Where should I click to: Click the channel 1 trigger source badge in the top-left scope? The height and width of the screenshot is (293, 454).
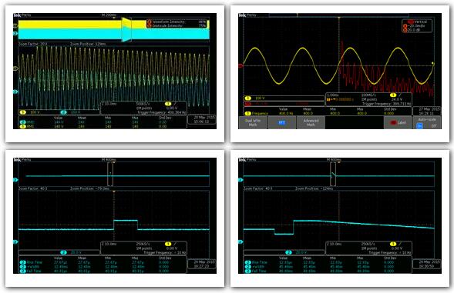(168, 104)
